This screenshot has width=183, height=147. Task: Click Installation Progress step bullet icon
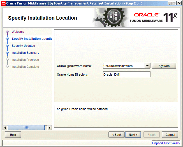(x=7, y=59)
